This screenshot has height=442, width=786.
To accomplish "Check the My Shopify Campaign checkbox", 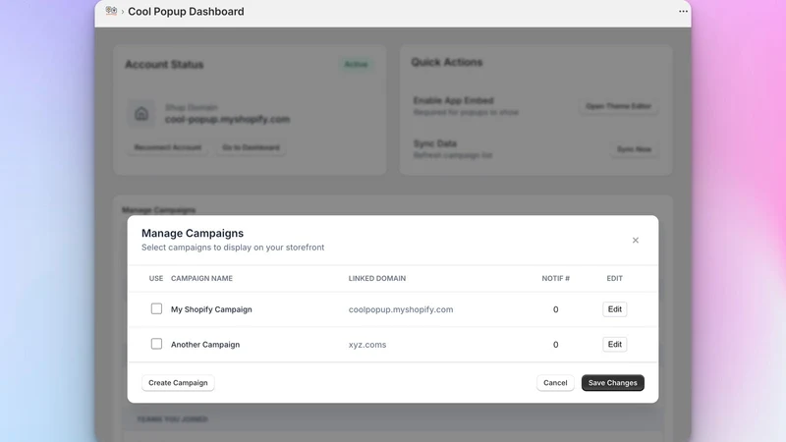I will click(156, 308).
